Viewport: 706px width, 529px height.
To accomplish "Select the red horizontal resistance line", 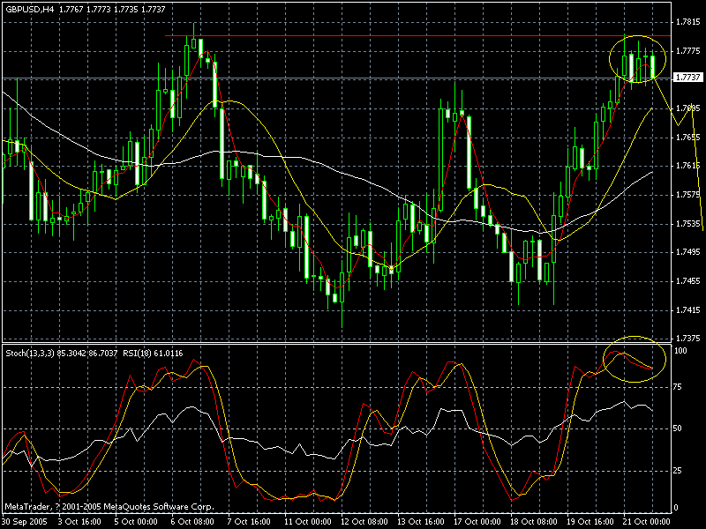I will (397, 35).
